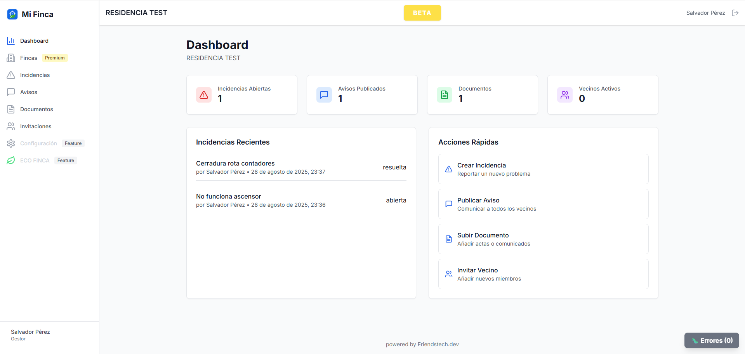The height and width of the screenshot is (354, 745).
Task: Open the Errores (0) panel
Action: (712, 340)
